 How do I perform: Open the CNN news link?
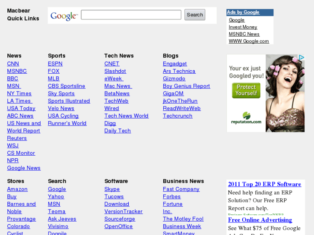coord(13,63)
